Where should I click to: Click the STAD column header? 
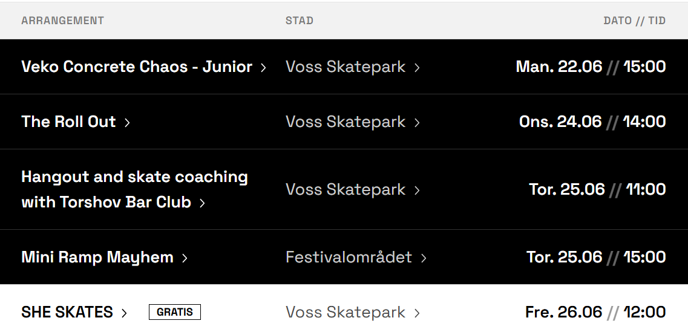[x=299, y=21]
